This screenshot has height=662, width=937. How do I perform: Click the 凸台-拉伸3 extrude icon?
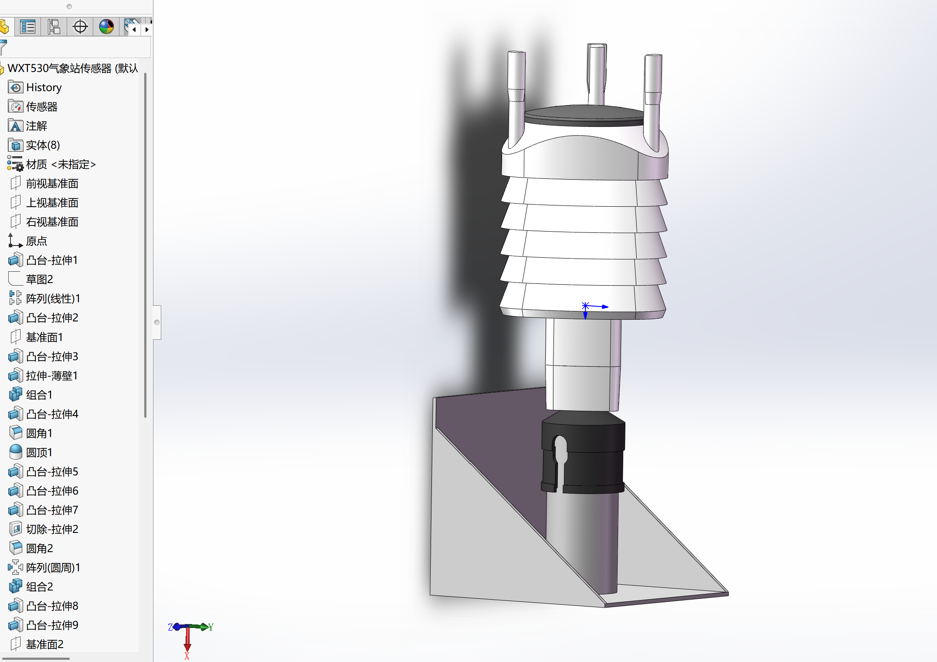[16, 356]
